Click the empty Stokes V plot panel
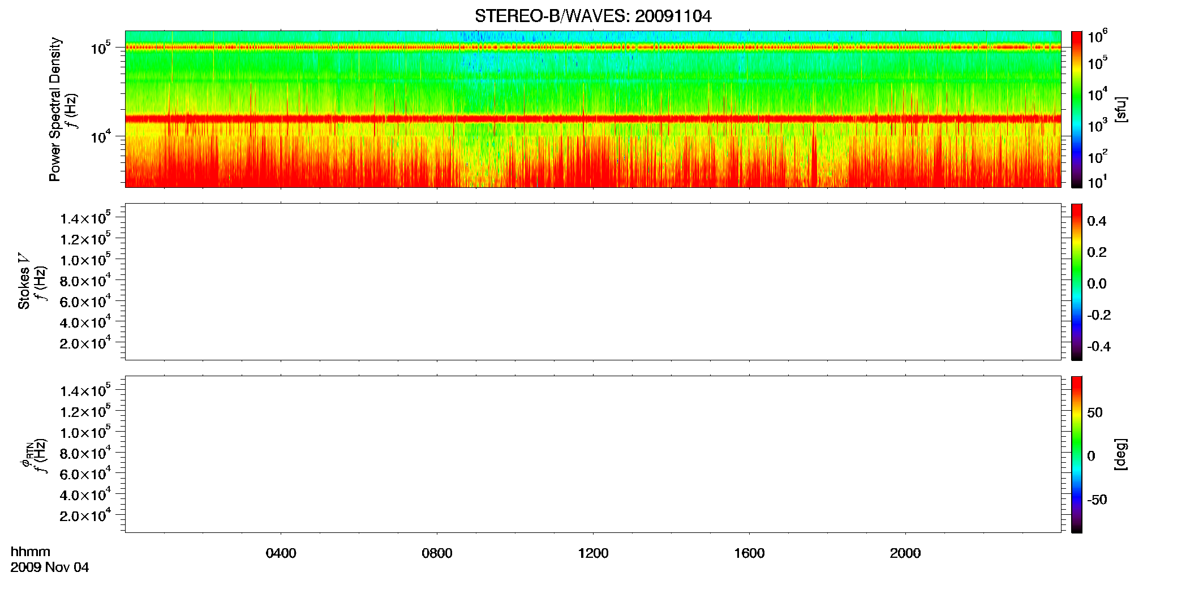 click(x=593, y=282)
